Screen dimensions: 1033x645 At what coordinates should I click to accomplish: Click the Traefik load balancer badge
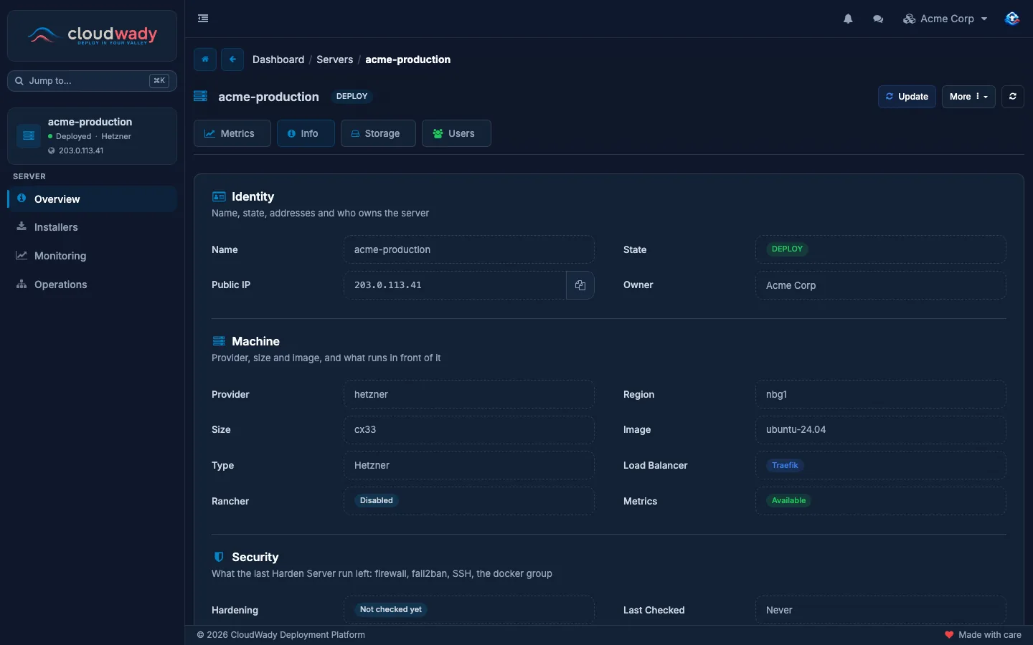tap(785, 465)
